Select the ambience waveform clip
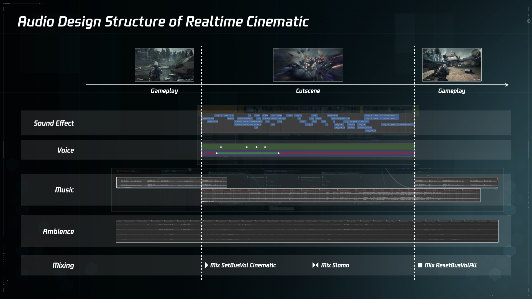Viewport: 532px width, 299px height. 307,231
